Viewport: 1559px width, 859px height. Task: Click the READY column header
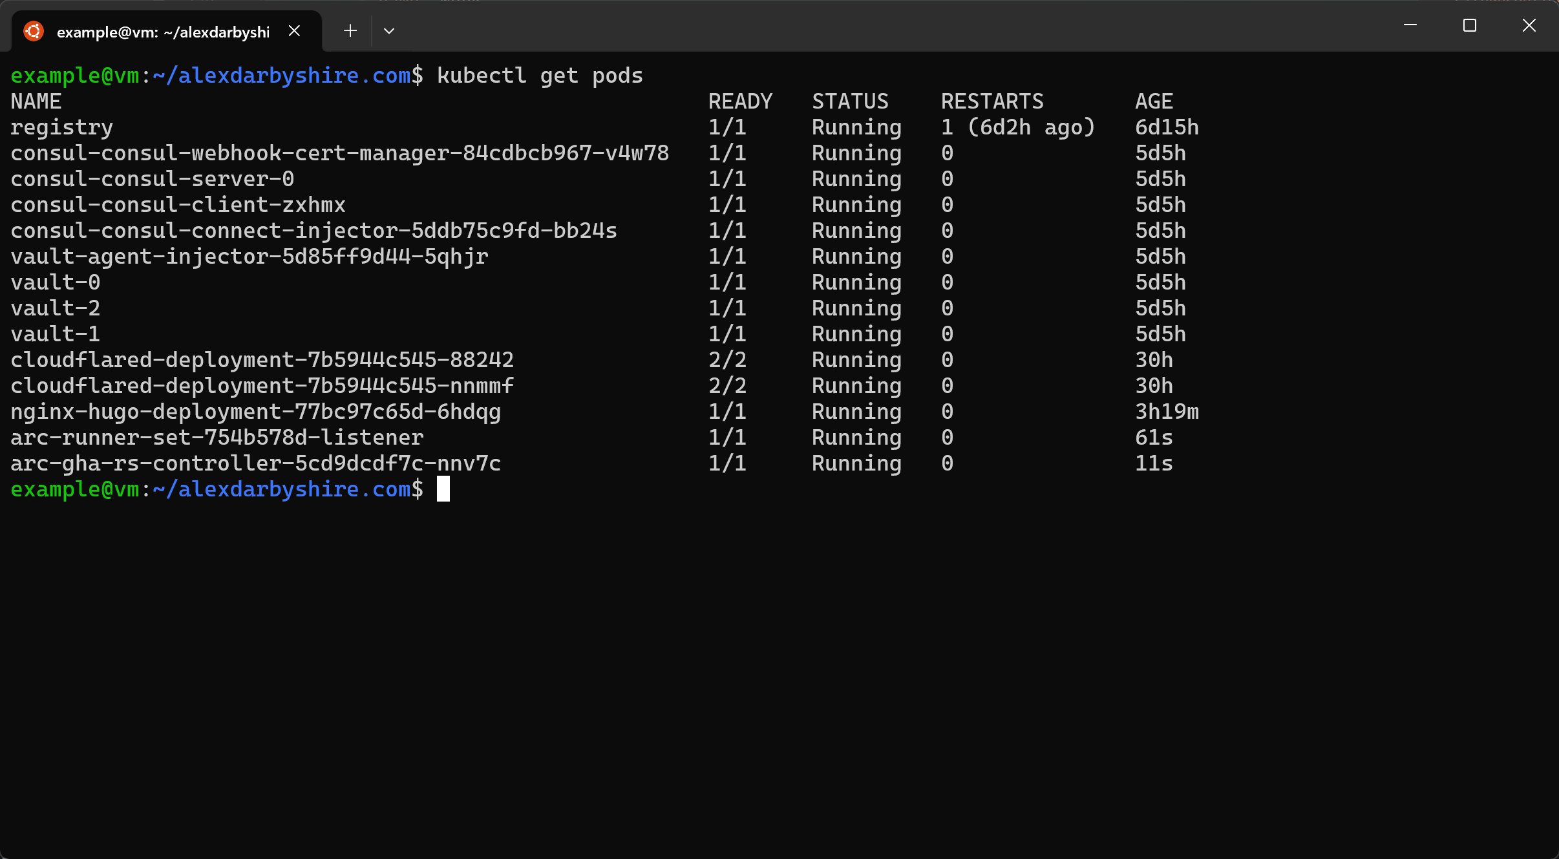[x=741, y=101]
